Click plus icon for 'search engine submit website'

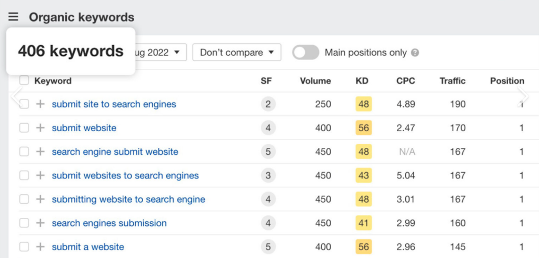tap(41, 151)
